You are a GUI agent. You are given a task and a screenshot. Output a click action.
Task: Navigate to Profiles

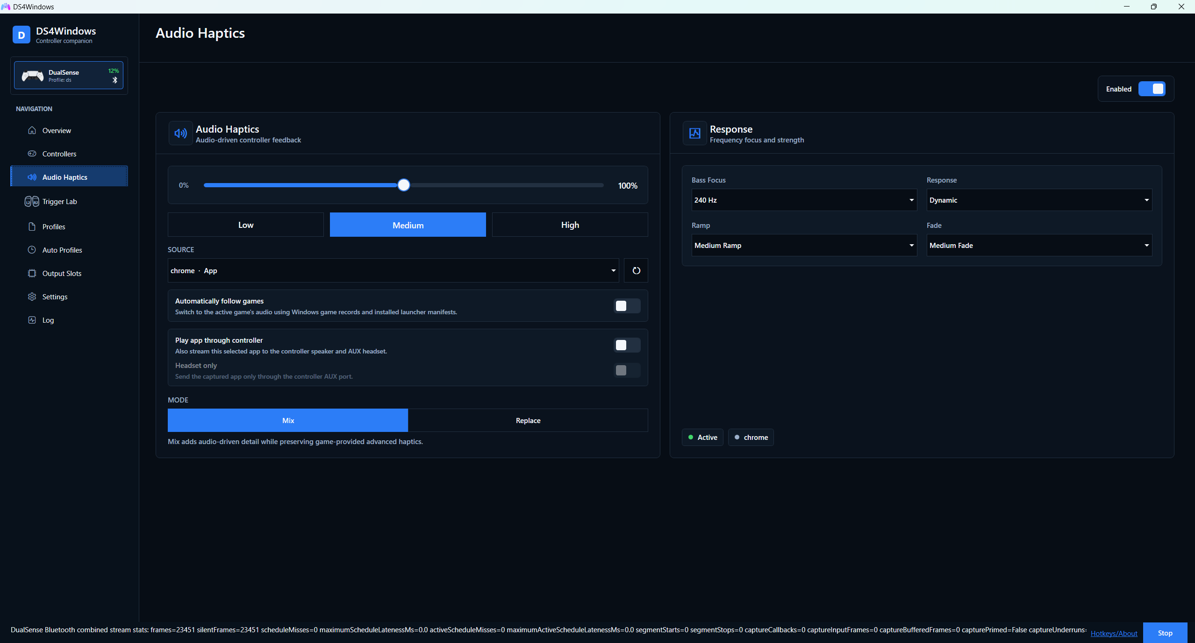[69, 226]
